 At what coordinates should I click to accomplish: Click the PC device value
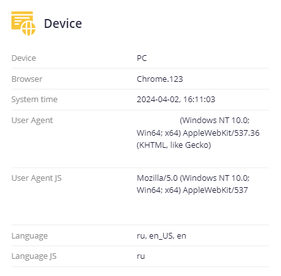coord(142,58)
